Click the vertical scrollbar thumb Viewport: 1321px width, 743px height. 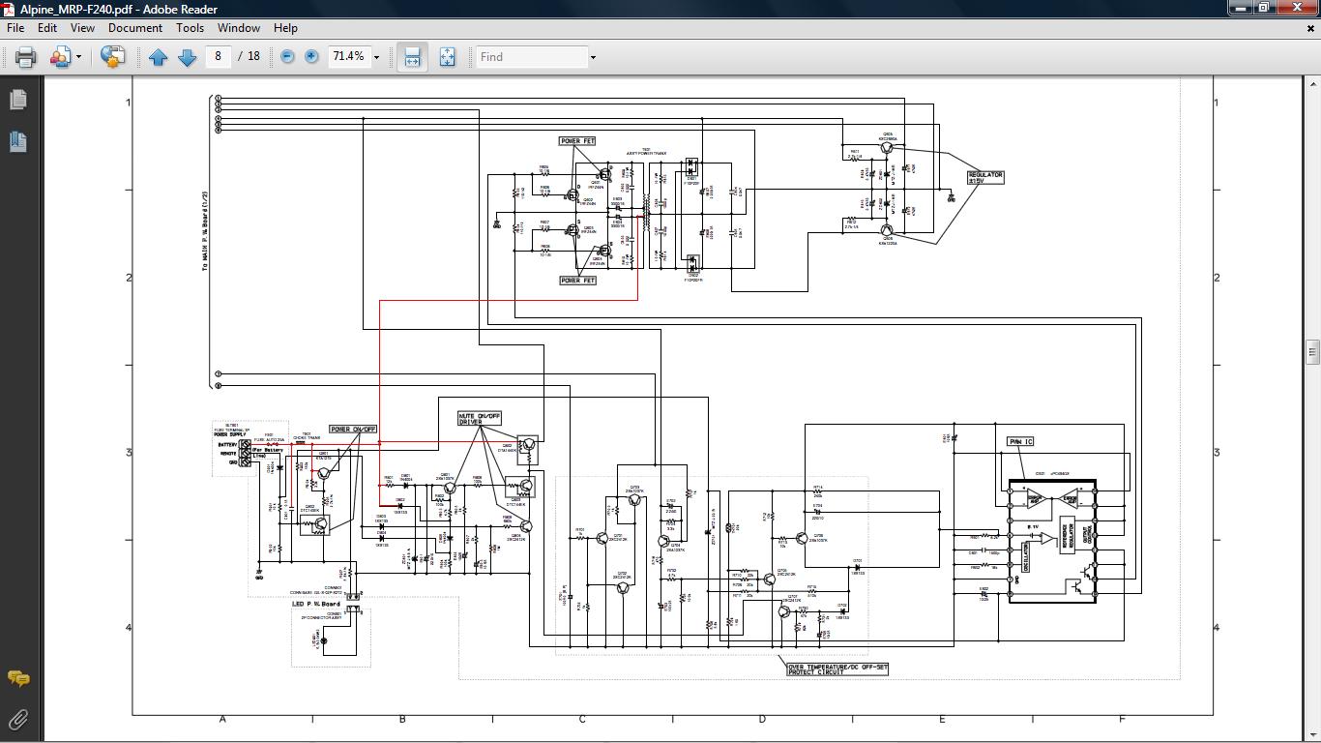pyautogui.click(x=1312, y=351)
